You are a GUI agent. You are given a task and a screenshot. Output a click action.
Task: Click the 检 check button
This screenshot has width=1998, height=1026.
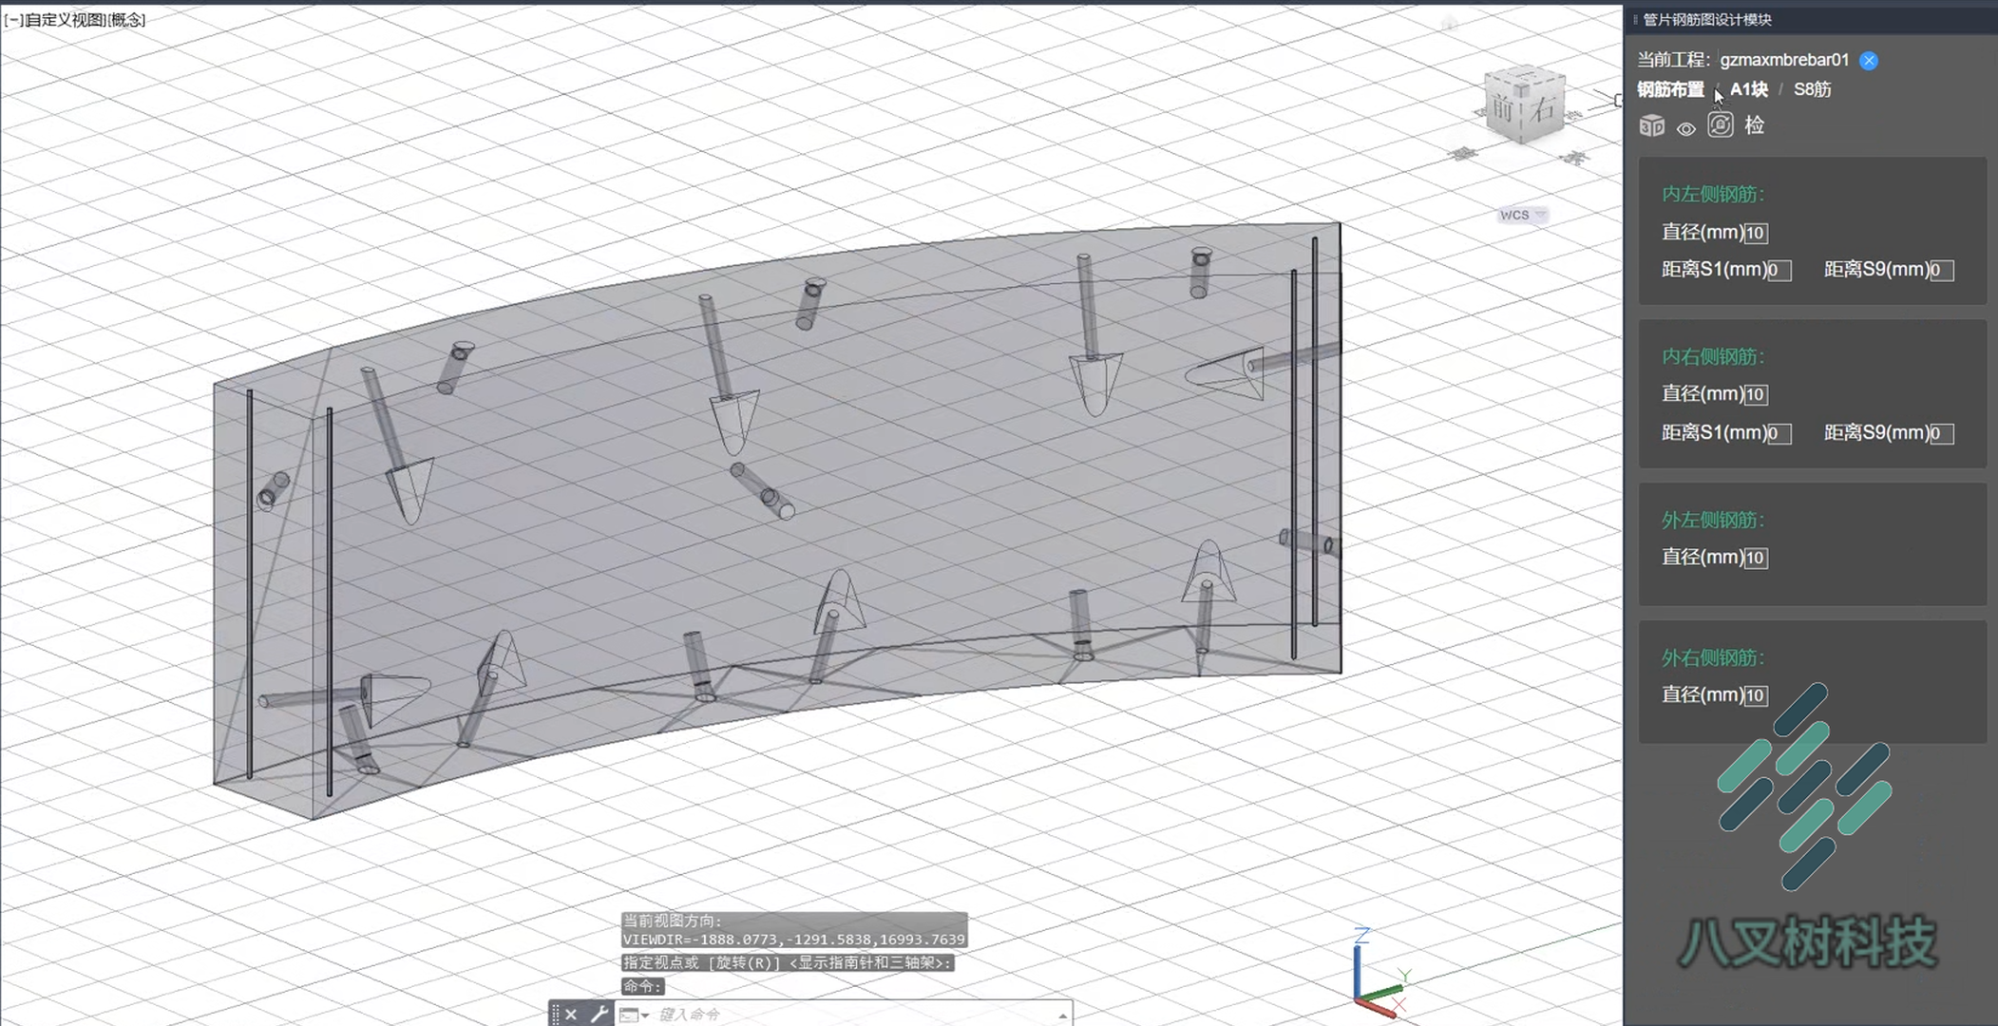[1755, 125]
